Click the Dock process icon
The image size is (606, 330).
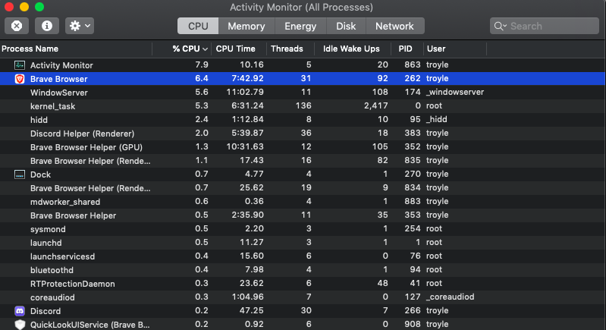point(19,174)
